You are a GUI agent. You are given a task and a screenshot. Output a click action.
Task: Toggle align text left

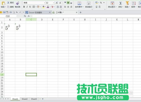coord(65,7)
